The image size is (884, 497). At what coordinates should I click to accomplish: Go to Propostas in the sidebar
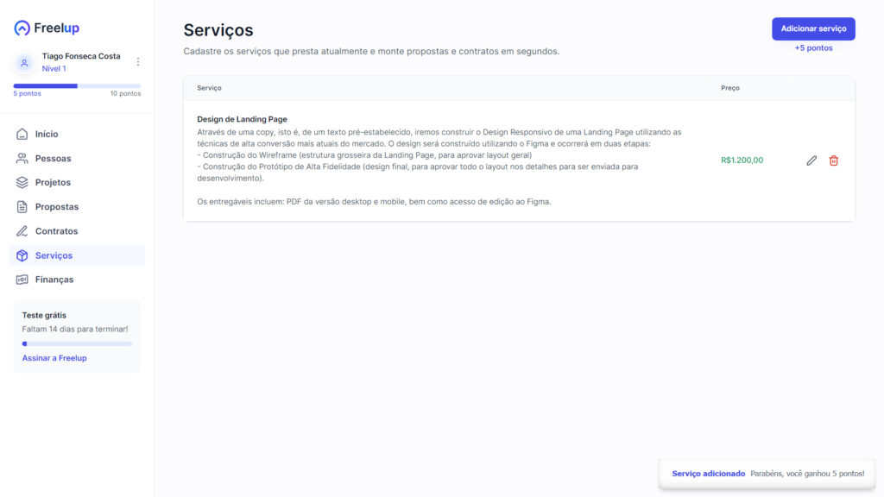57,207
